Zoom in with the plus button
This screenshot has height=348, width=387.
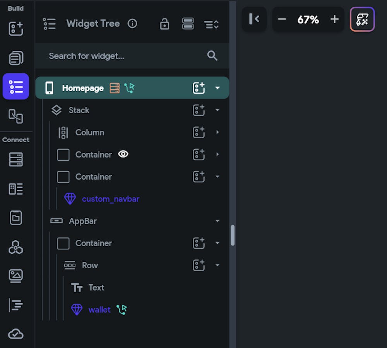(x=334, y=19)
